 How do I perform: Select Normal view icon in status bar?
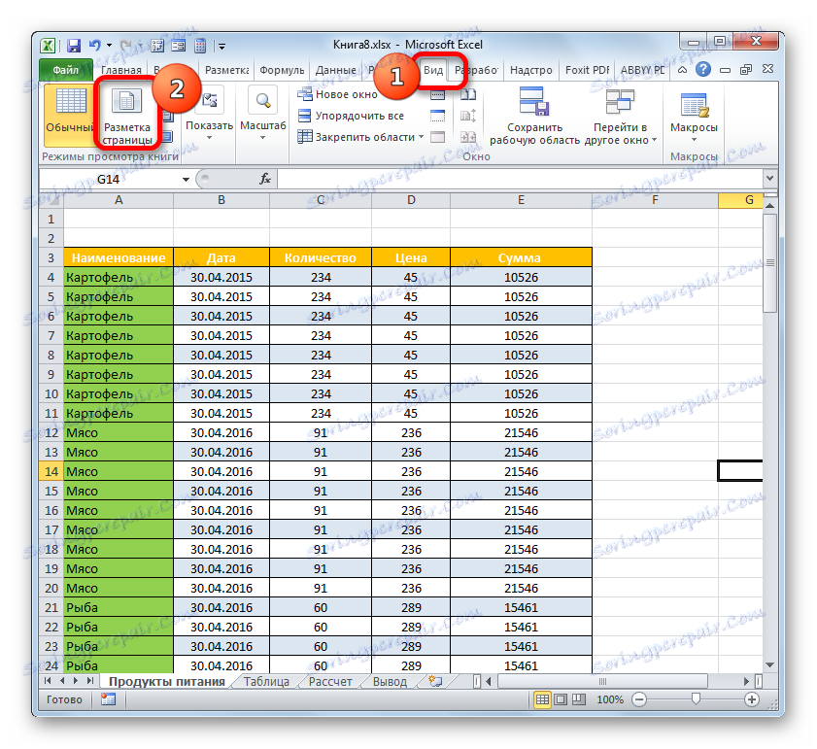[542, 699]
